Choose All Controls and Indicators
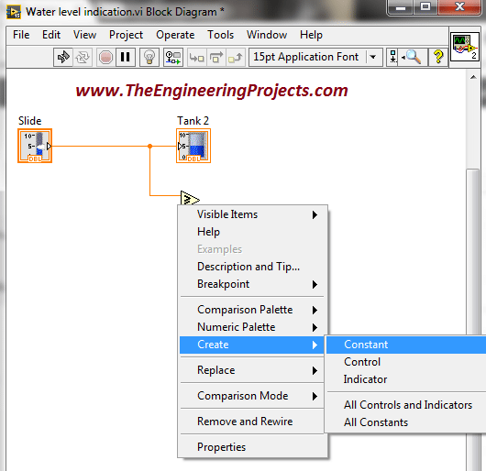This screenshot has height=471, width=486. [x=406, y=405]
